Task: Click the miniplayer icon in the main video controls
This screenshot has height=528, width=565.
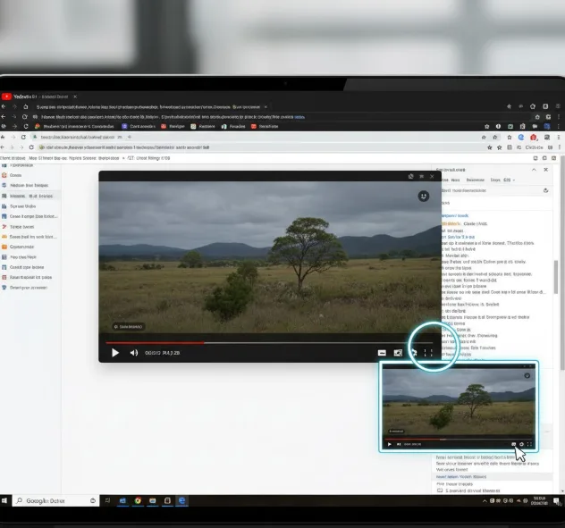Action: (398, 353)
